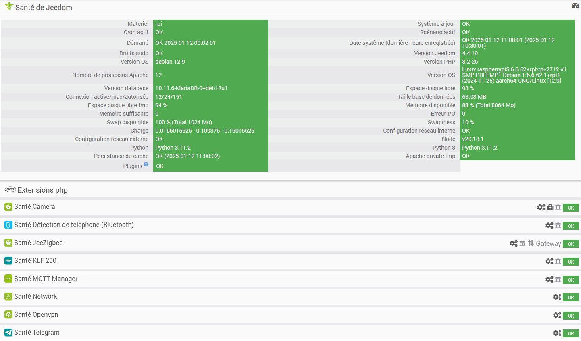
Task: Select the Matériel value 'rpi'
Action: click(158, 24)
